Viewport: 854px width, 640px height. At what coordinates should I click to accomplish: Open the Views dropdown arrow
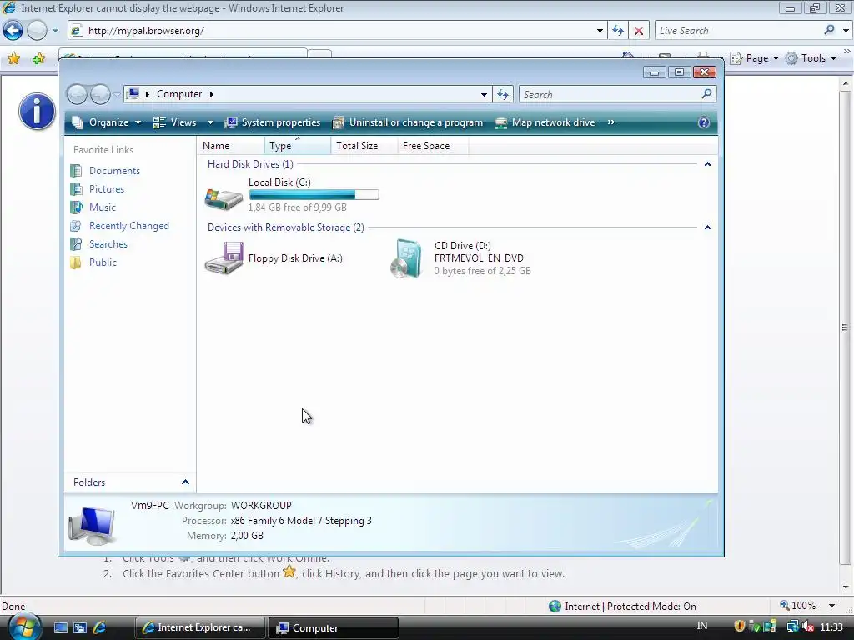coord(210,122)
